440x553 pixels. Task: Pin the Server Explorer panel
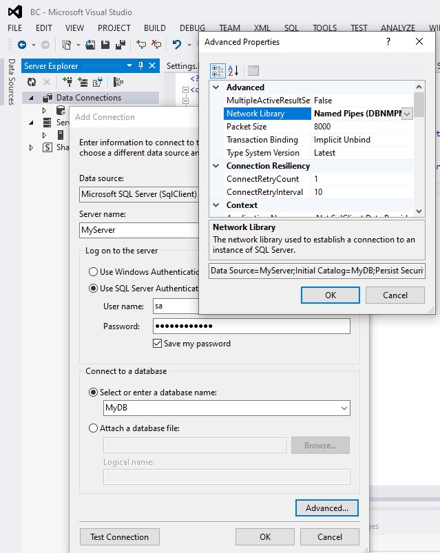[141, 65]
